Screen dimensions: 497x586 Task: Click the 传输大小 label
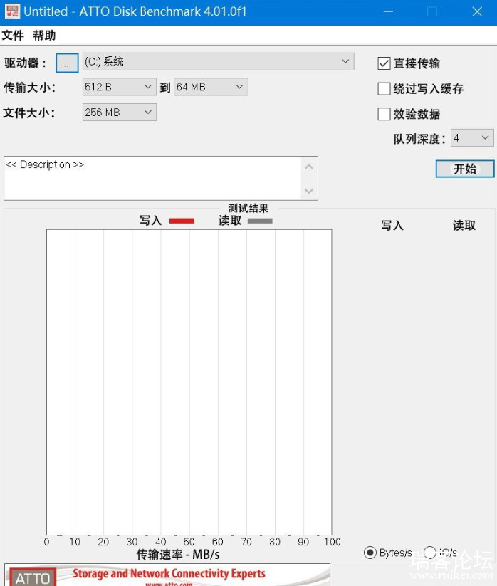point(30,88)
